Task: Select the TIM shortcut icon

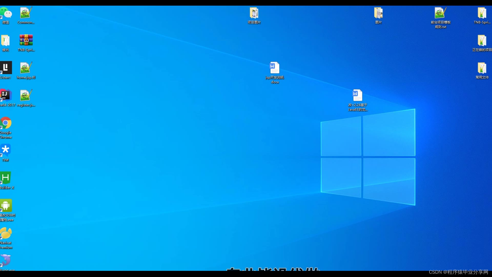Action: [x=6, y=151]
